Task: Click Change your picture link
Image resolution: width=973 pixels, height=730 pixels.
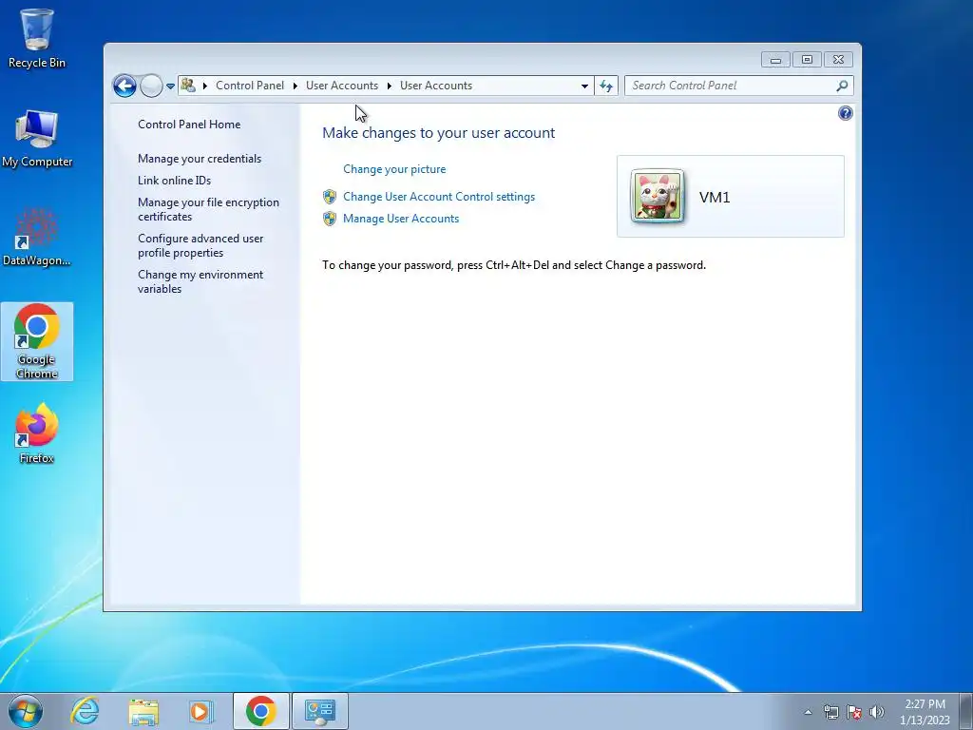Action: (x=394, y=169)
